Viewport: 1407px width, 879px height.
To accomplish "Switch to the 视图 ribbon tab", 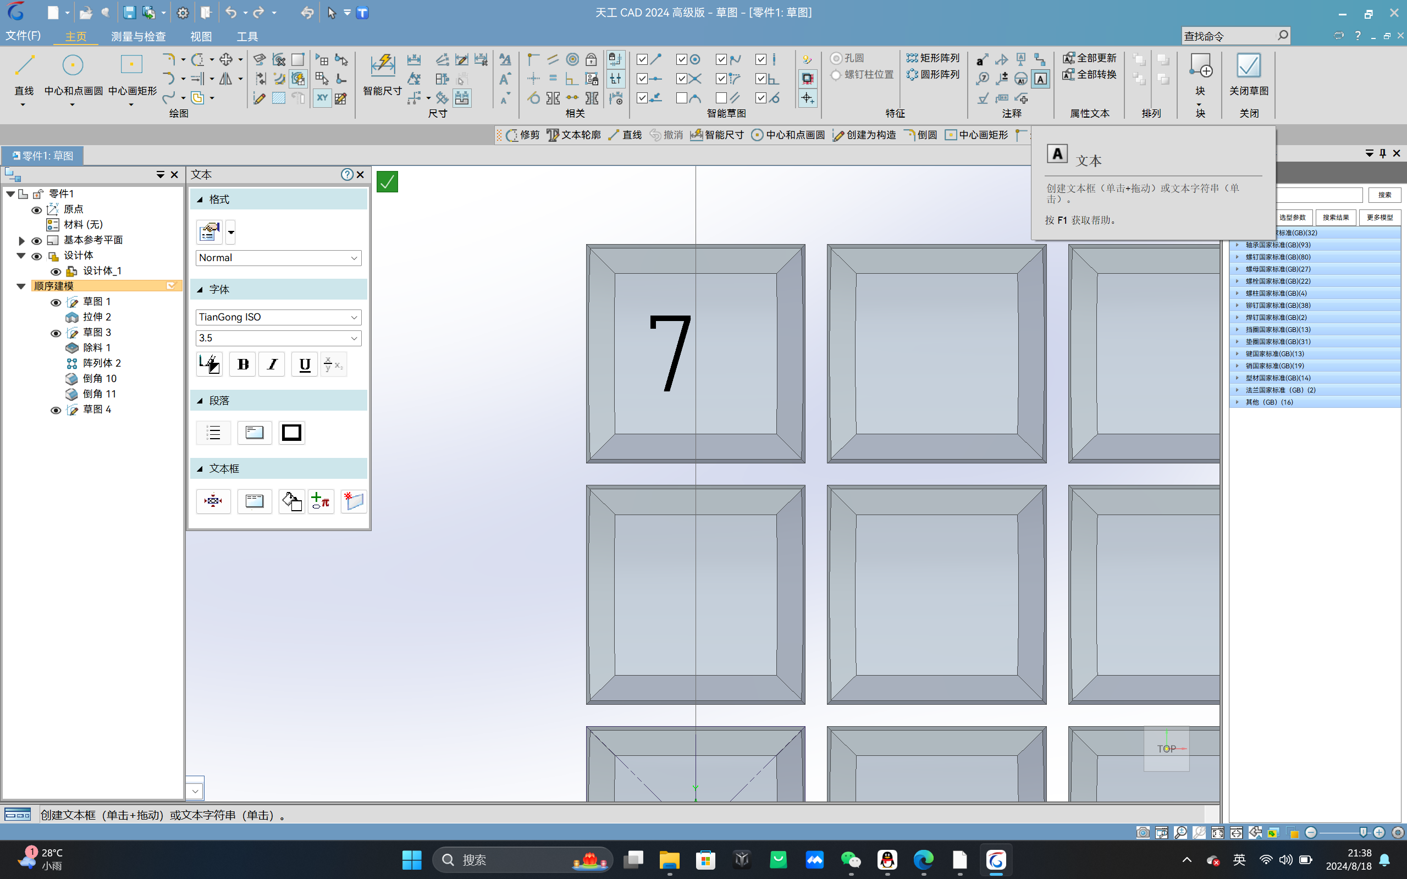I will [201, 37].
